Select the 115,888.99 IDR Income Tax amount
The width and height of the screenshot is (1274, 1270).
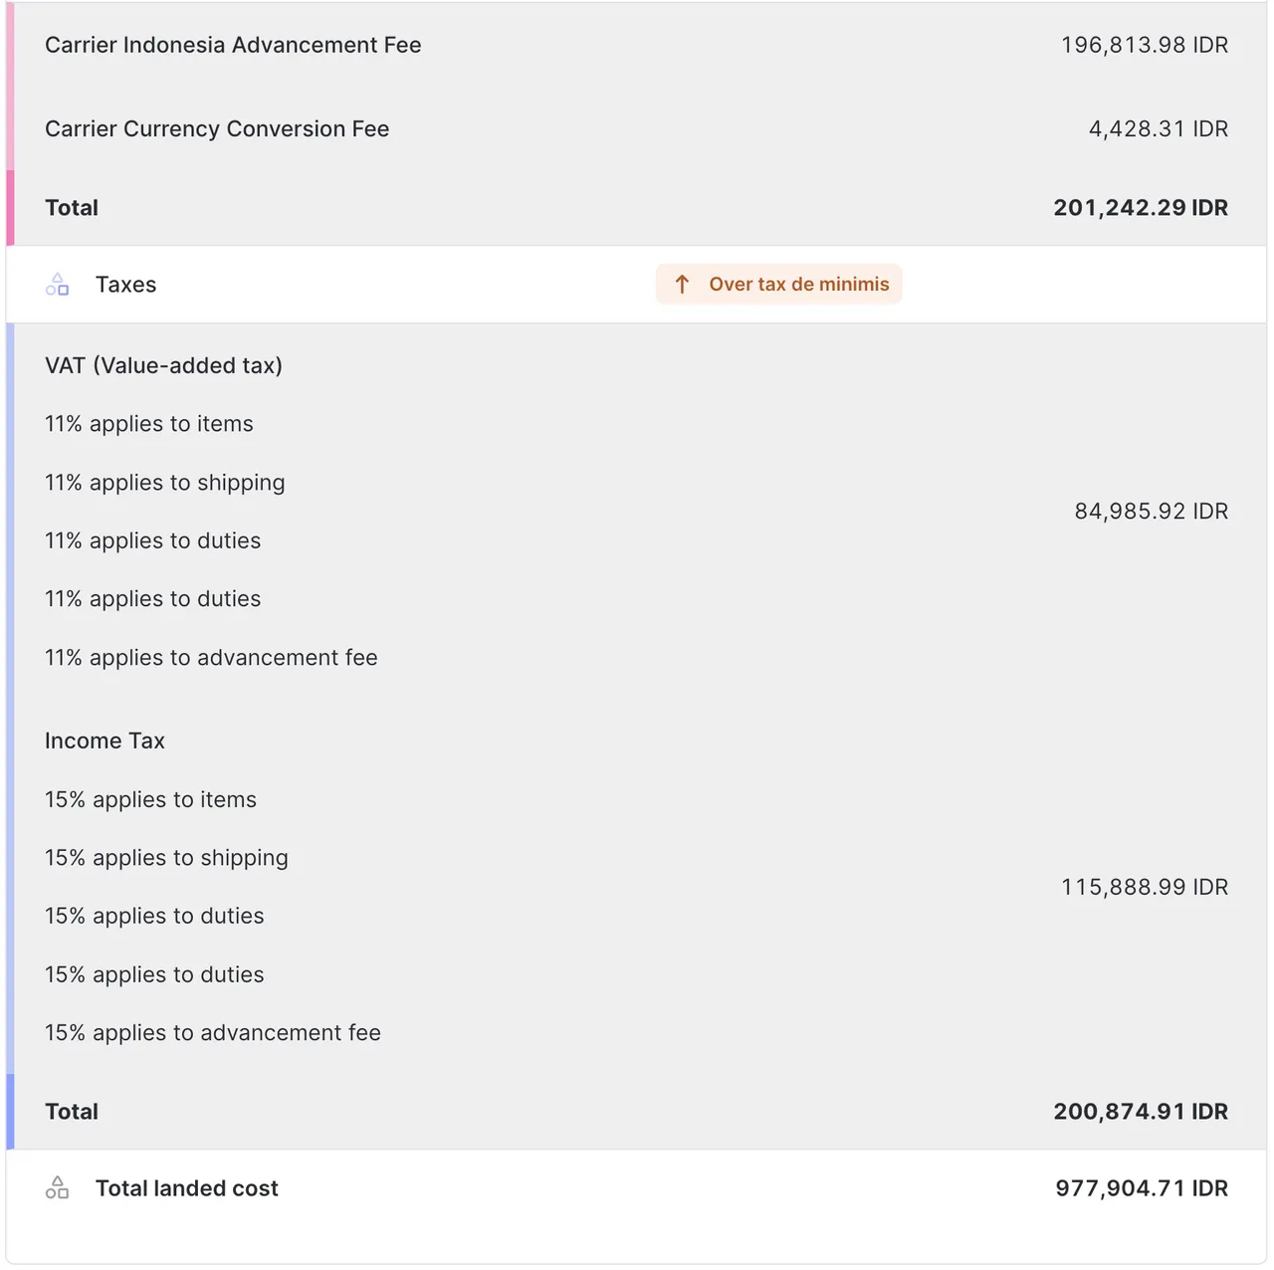(x=1144, y=887)
